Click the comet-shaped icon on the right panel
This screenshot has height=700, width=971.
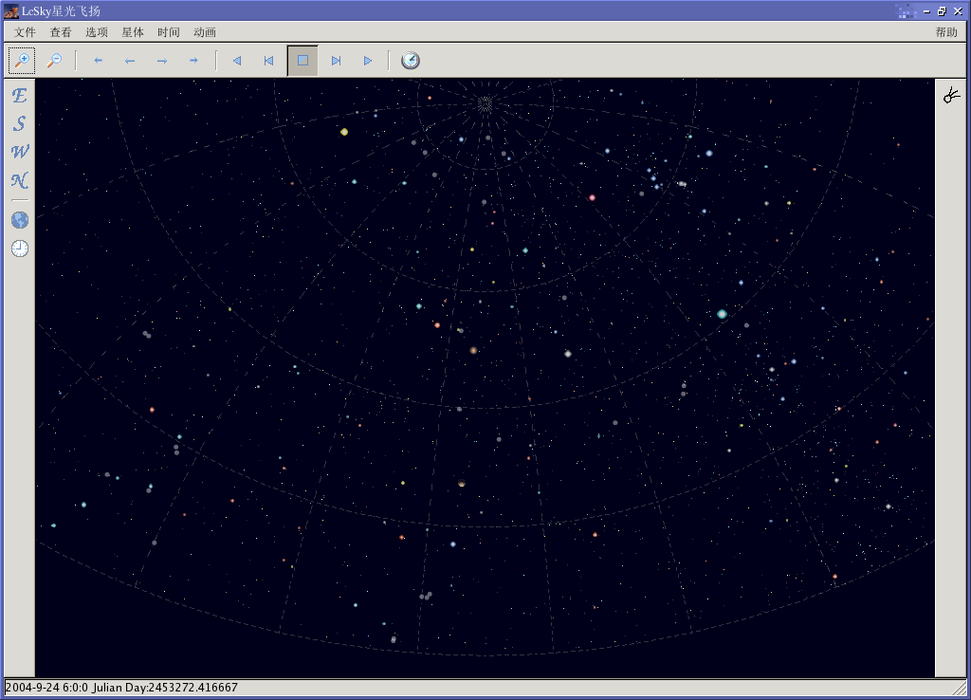pyautogui.click(x=951, y=95)
